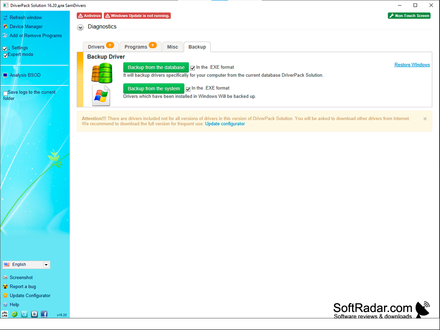Enable Save logs to the current folder
Viewport: 440px width, 330px height.
[5, 94]
